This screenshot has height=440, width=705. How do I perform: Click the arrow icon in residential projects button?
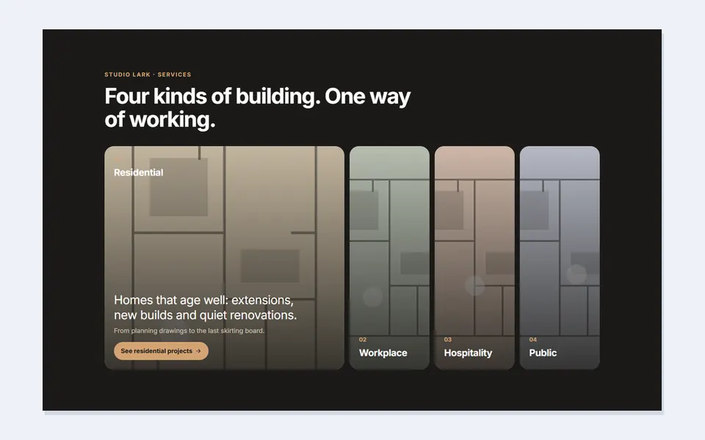coord(198,351)
